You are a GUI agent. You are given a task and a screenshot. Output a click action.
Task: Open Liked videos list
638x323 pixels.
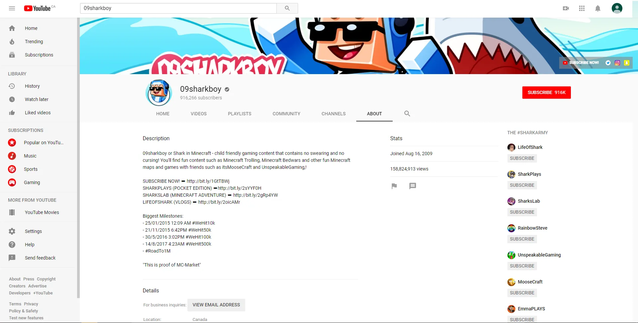click(39, 113)
